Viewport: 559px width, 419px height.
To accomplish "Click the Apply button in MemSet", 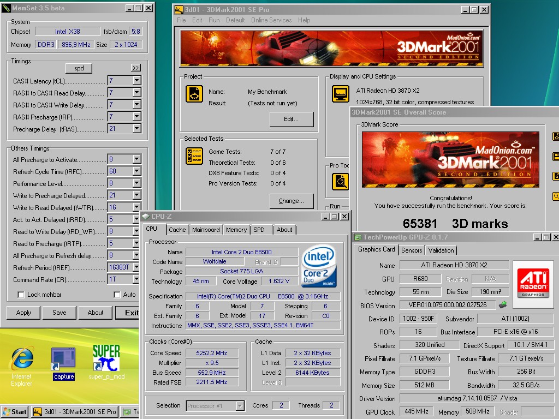I will tap(23, 313).
